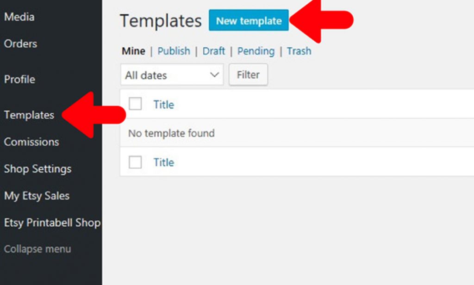Image resolution: width=474 pixels, height=285 pixels.
Task: View My Etsy Sales page
Action: pyautogui.click(x=37, y=196)
